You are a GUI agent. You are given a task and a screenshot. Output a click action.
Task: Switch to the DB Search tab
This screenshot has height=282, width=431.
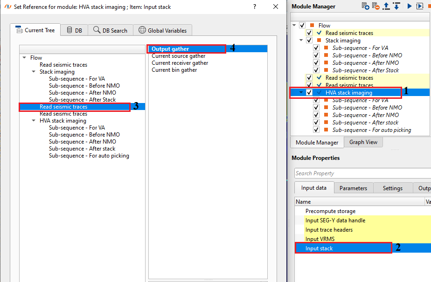point(110,30)
